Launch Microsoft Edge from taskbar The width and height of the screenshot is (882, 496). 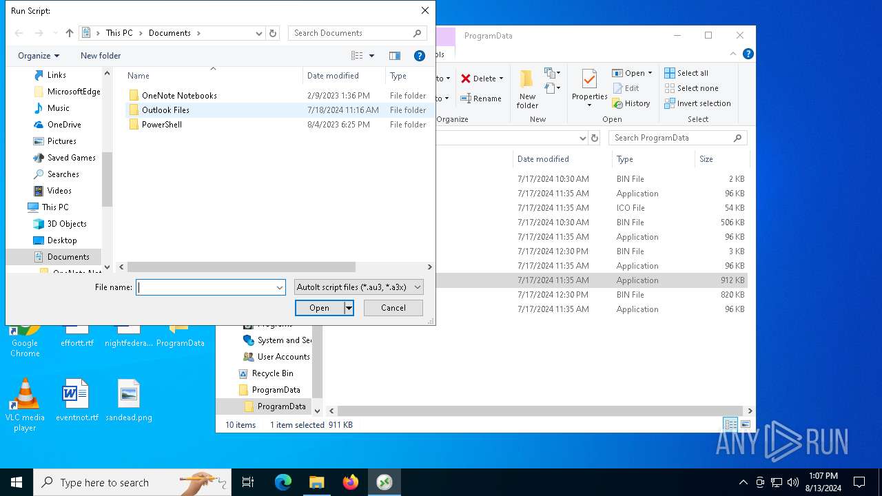click(283, 482)
